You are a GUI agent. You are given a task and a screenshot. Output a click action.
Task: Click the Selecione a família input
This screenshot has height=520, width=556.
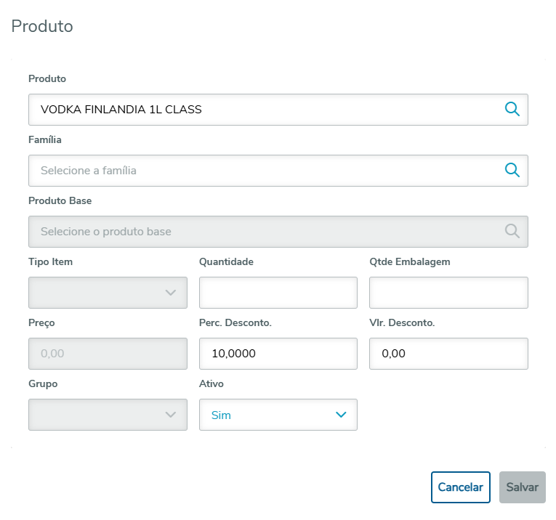[x=262, y=171]
